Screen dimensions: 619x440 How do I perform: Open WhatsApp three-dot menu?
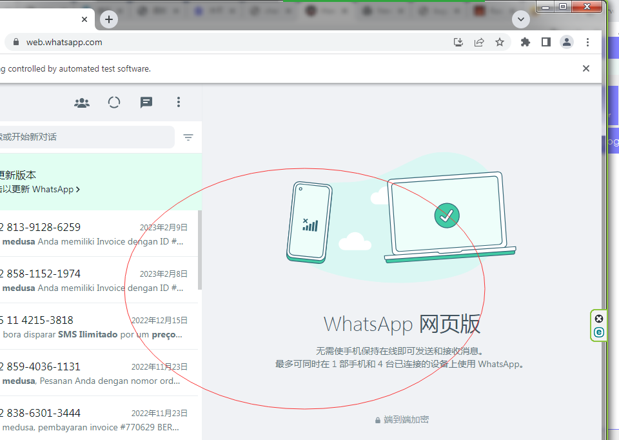tap(179, 103)
